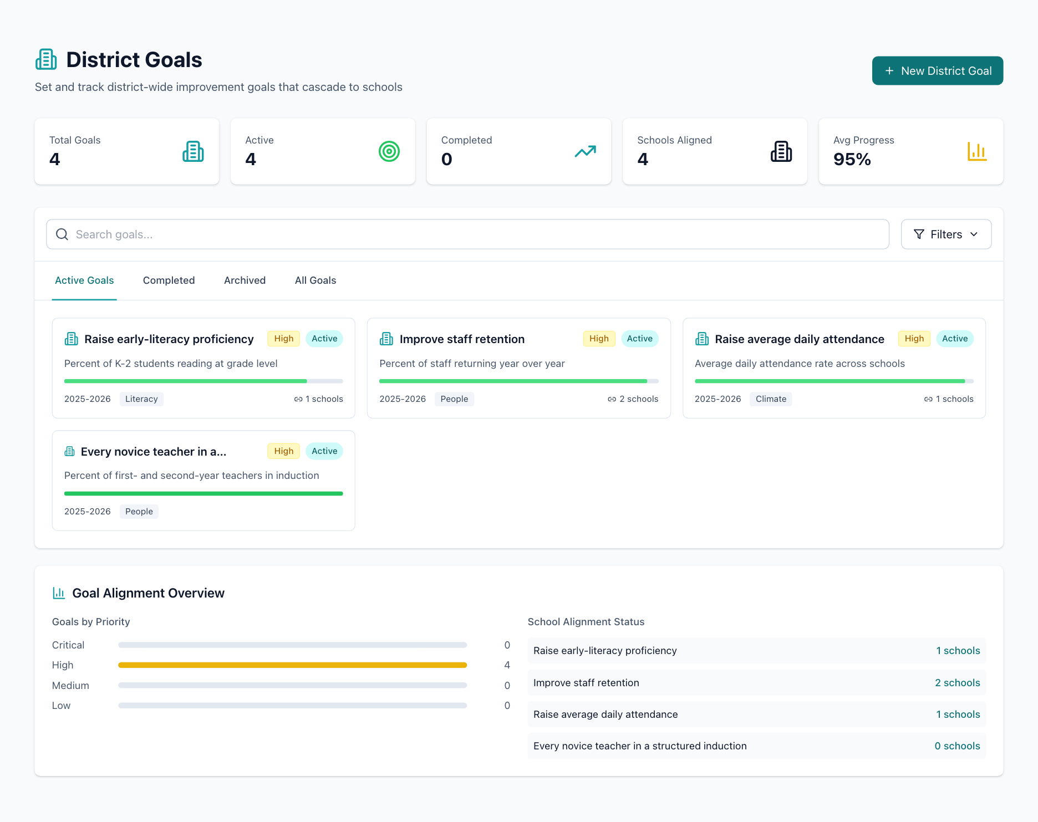Click the Goals by Priority heading
The height and width of the screenshot is (822, 1038).
pyautogui.click(x=91, y=622)
